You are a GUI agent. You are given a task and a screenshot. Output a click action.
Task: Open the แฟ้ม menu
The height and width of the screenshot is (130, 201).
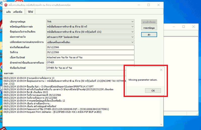(9, 12)
